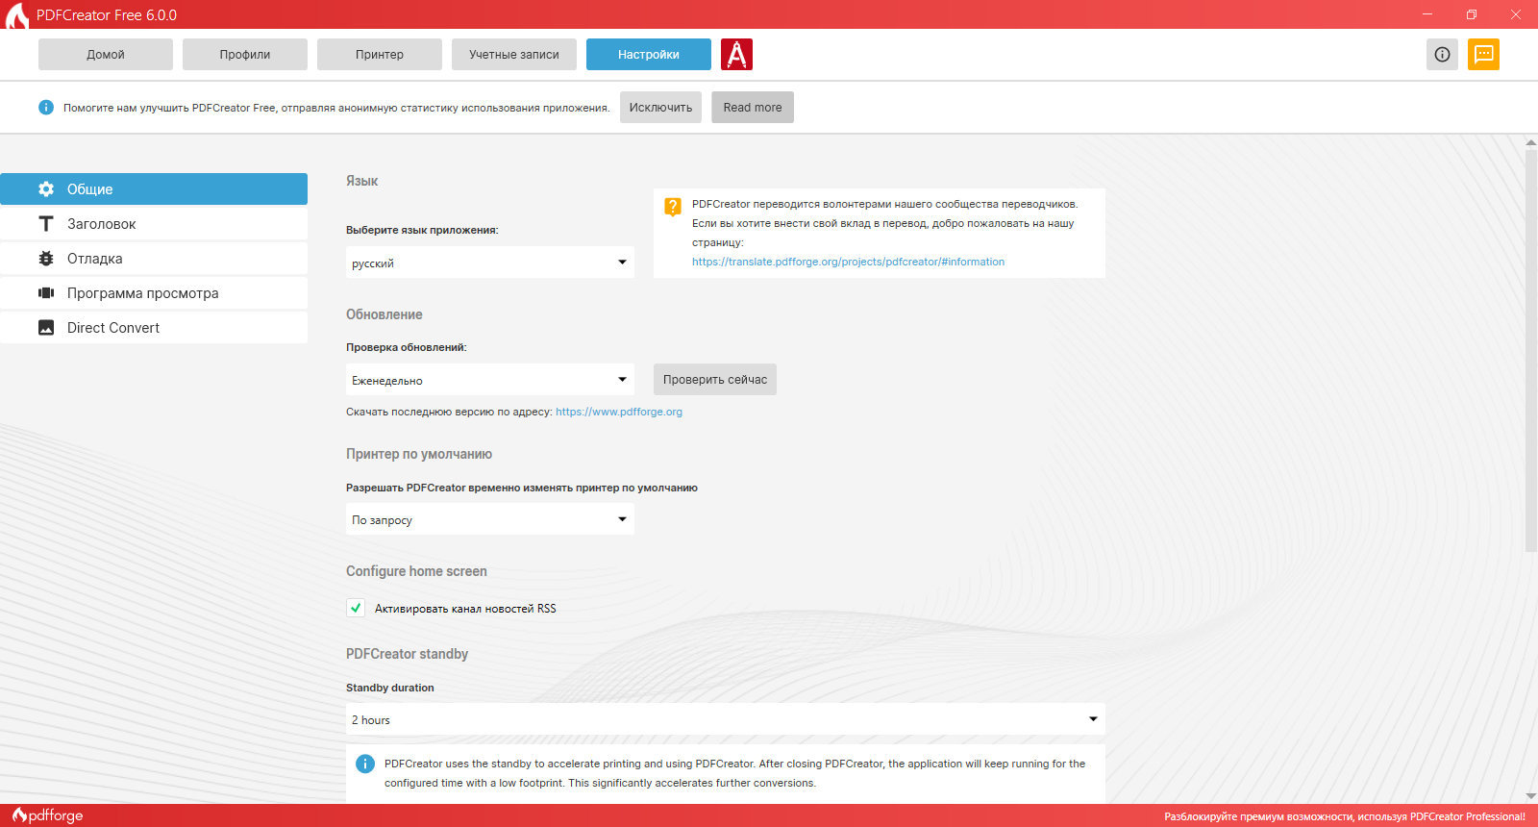Open the Учетные записи tab
This screenshot has height=827, width=1538.
[514, 54]
